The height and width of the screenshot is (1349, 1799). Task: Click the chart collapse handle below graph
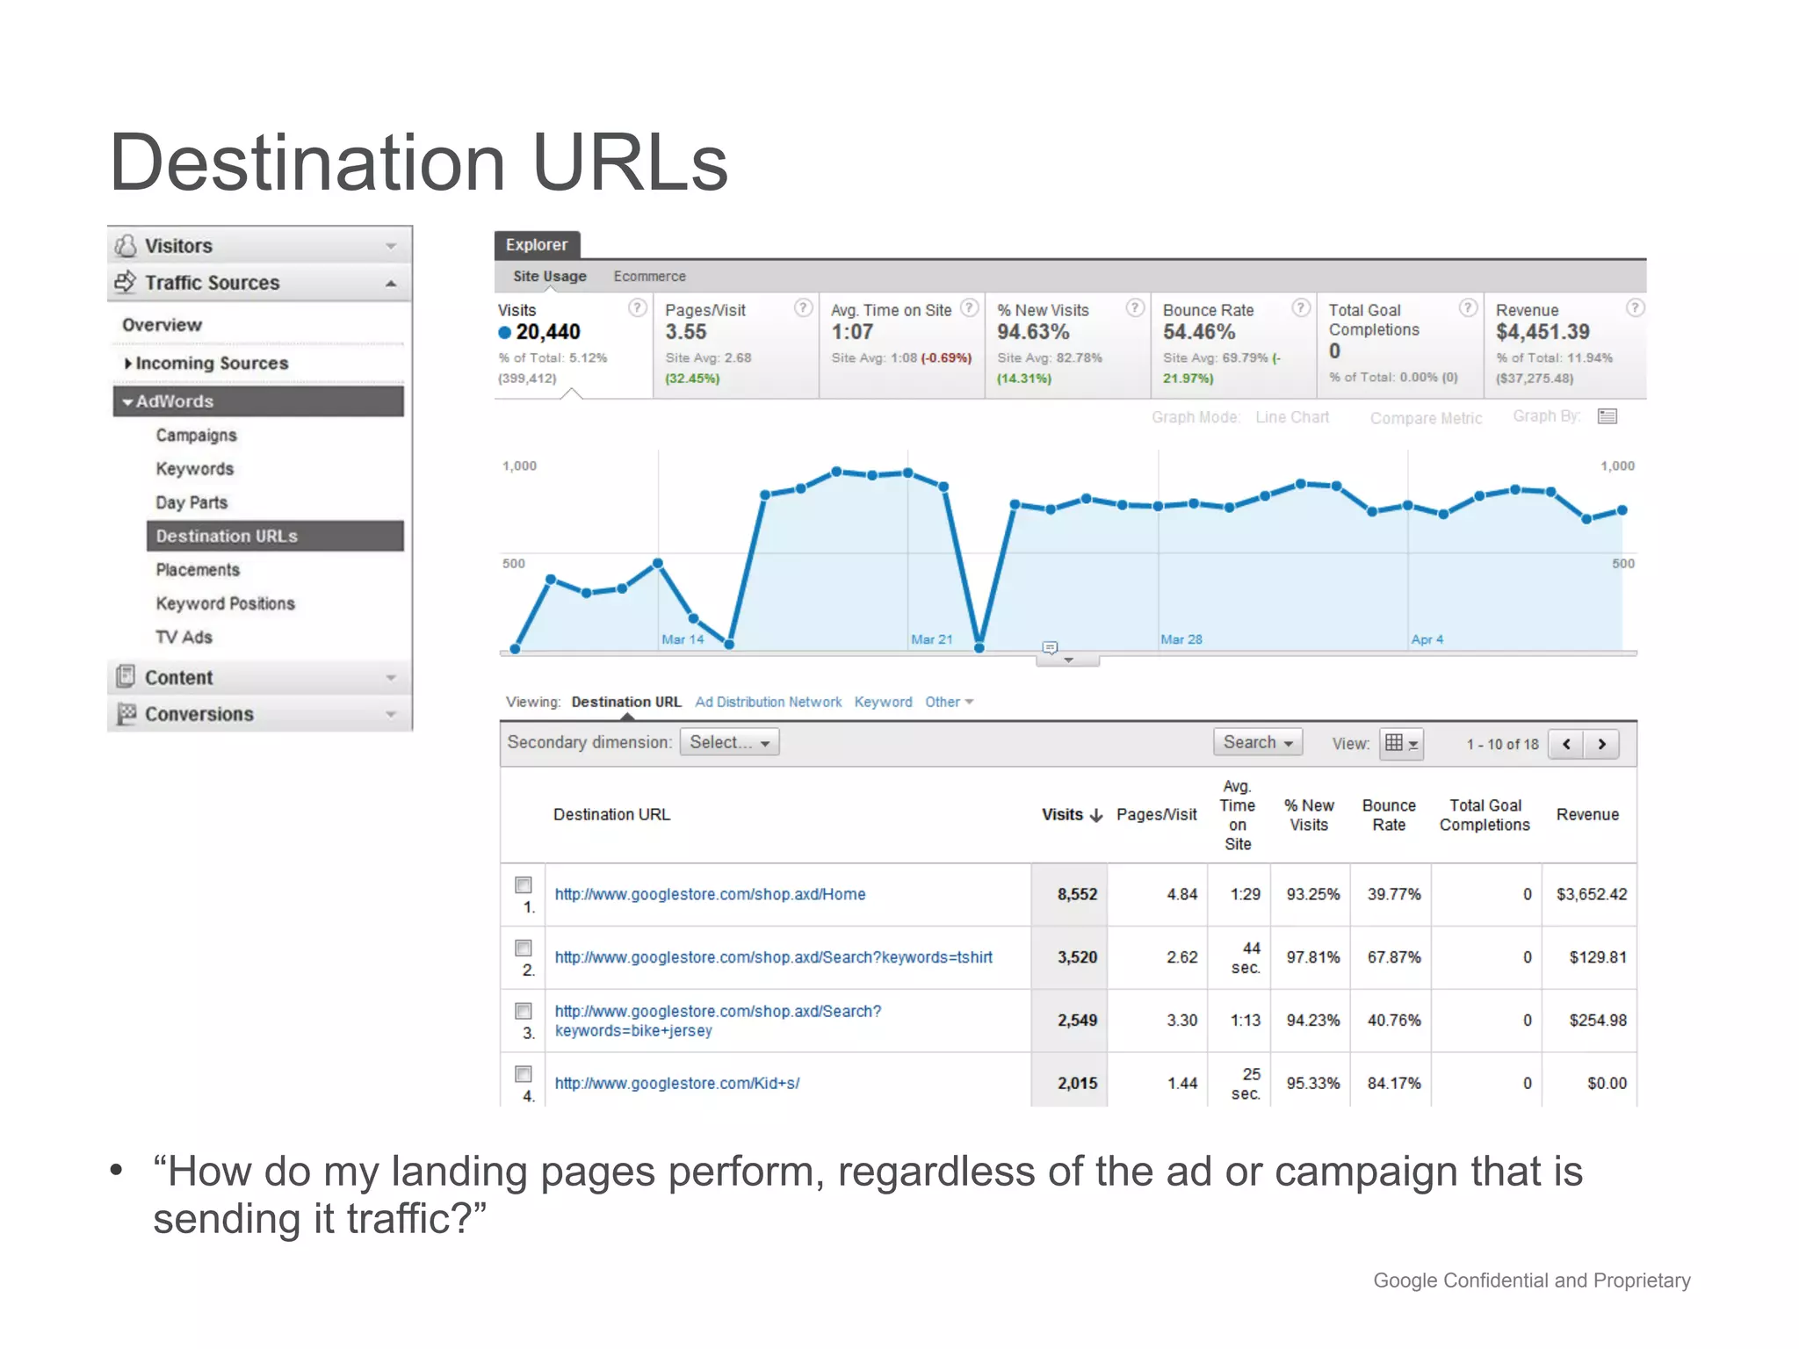point(1068,660)
